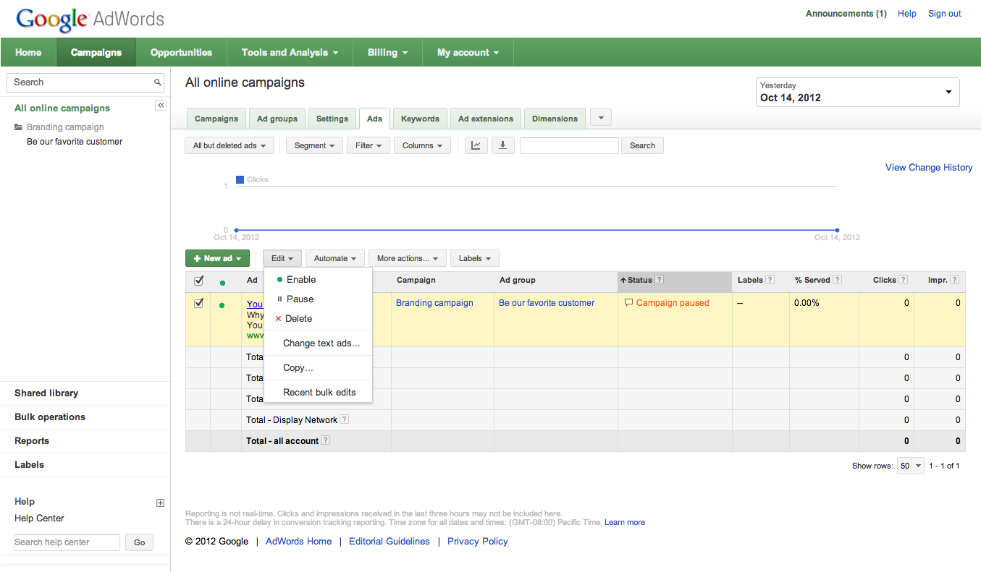Toggle the select-all checkbox in the table header
Viewport: 981px width, 572px height.
[x=198, y=281]
